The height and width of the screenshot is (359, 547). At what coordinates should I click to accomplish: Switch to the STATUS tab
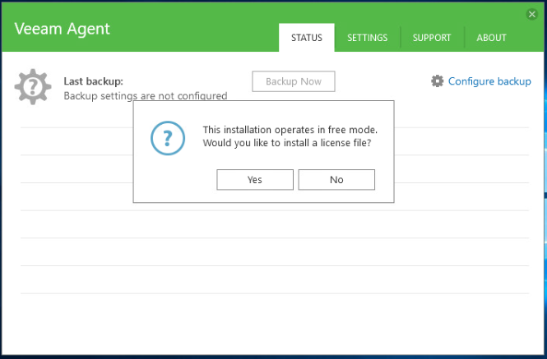pos(307,38)
